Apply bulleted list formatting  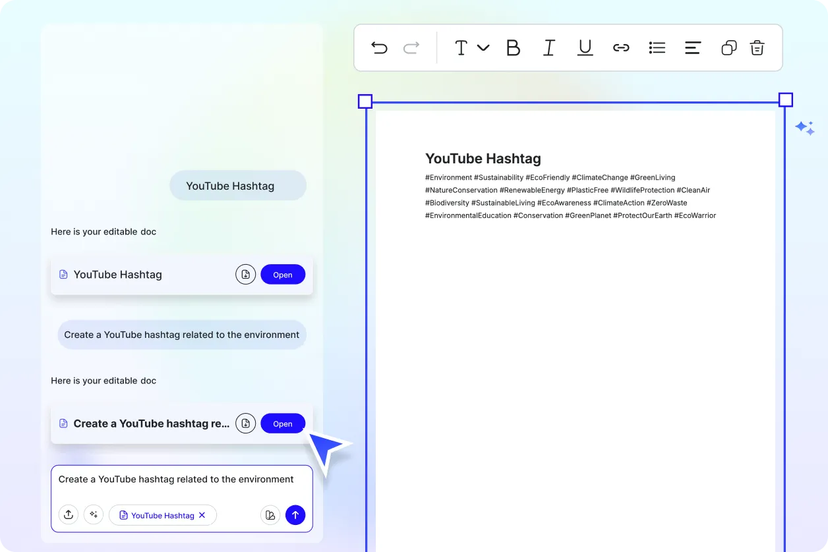coord(657,47)
